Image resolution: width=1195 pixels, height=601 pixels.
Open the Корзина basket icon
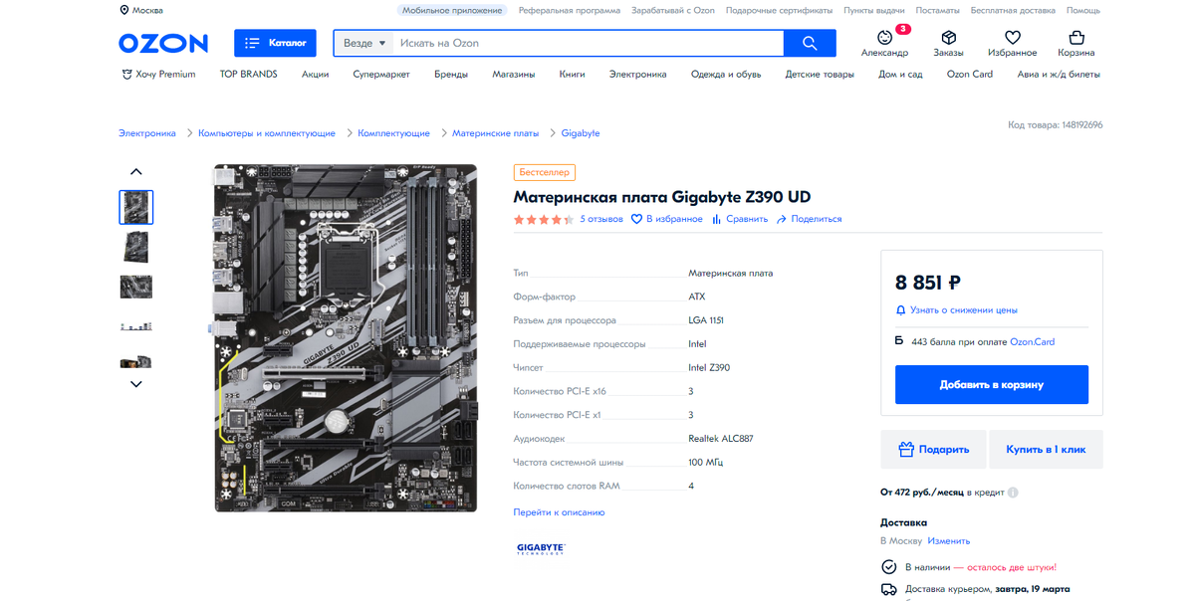coord(1076,37)
